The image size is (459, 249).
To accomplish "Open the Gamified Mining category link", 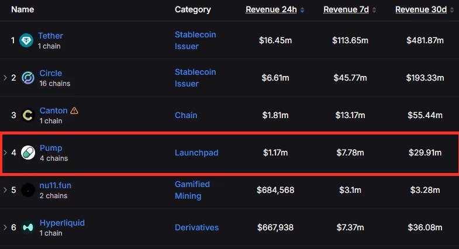I will [x=192, y=190].
